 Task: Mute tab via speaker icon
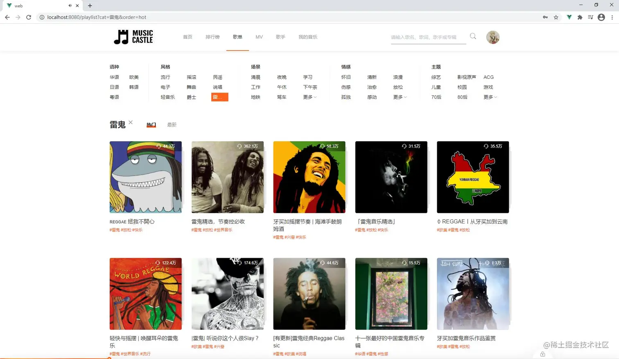tap(70, 6)
